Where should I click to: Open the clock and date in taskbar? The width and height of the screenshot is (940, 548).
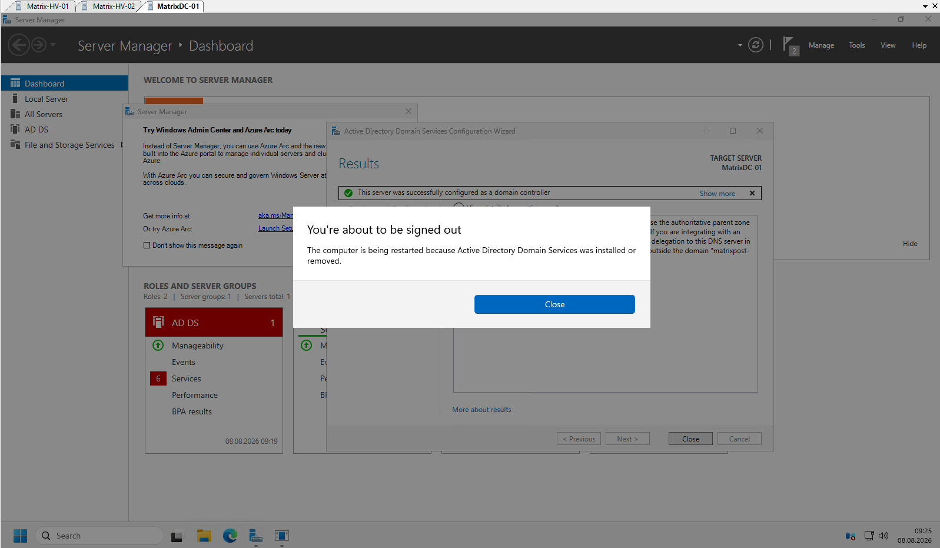pyautogui.click(x=915, y=536)
